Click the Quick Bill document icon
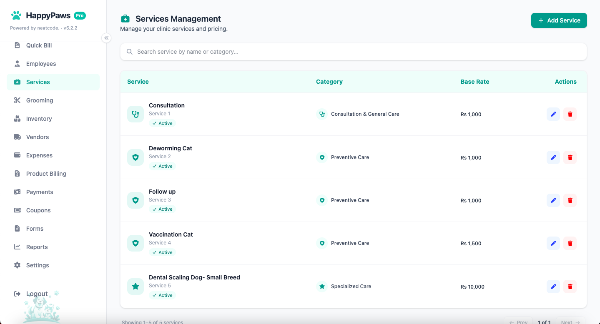Viewport: 600px width, 324px height. coord(17,45)
